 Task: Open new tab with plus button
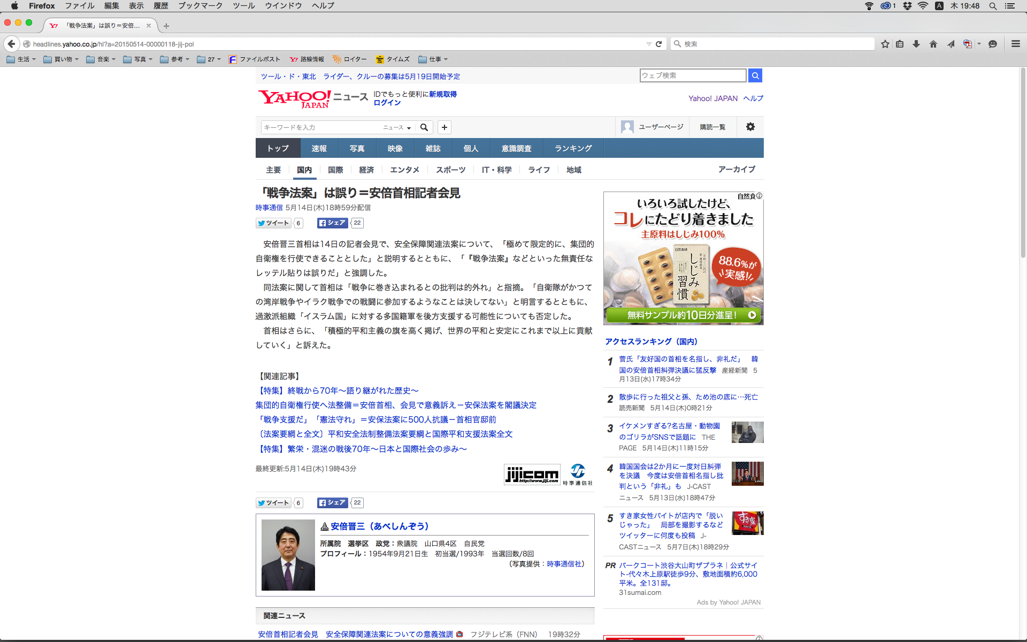(x=166, y=26)
